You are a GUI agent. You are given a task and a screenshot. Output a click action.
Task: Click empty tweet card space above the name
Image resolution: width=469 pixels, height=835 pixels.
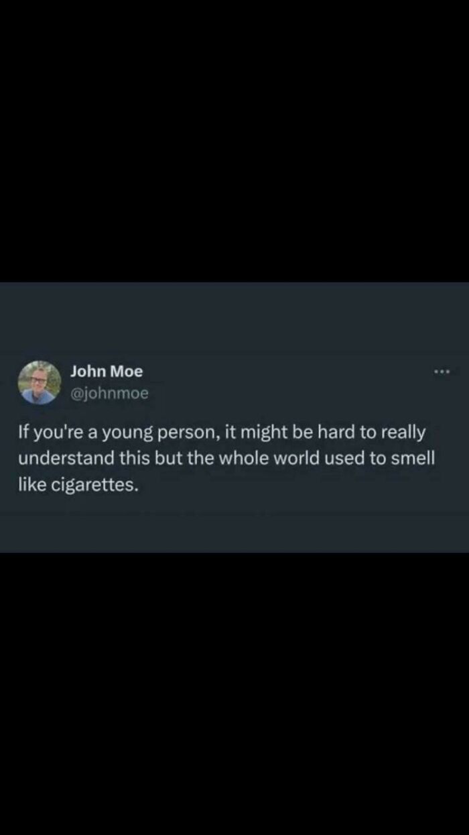coord(234,321)
